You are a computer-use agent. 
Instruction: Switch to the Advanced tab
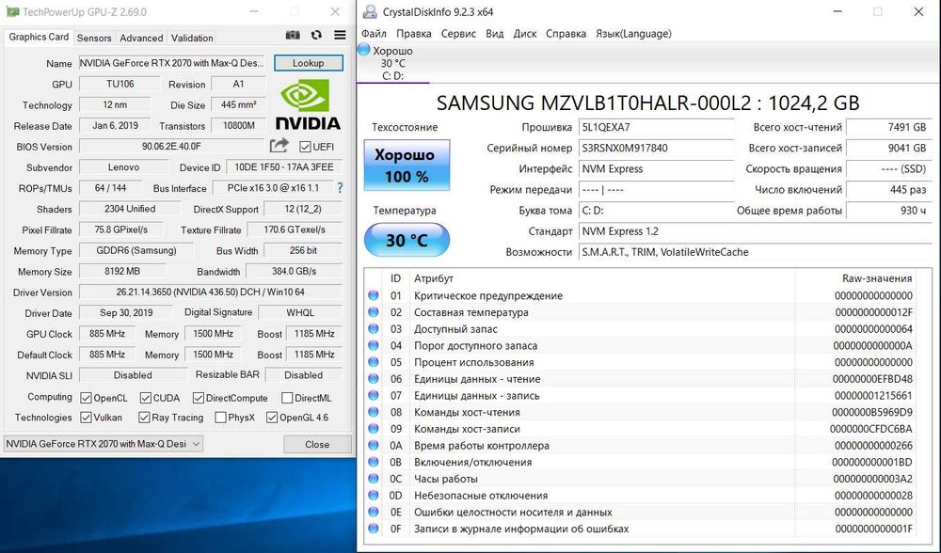tap(141, 38)
